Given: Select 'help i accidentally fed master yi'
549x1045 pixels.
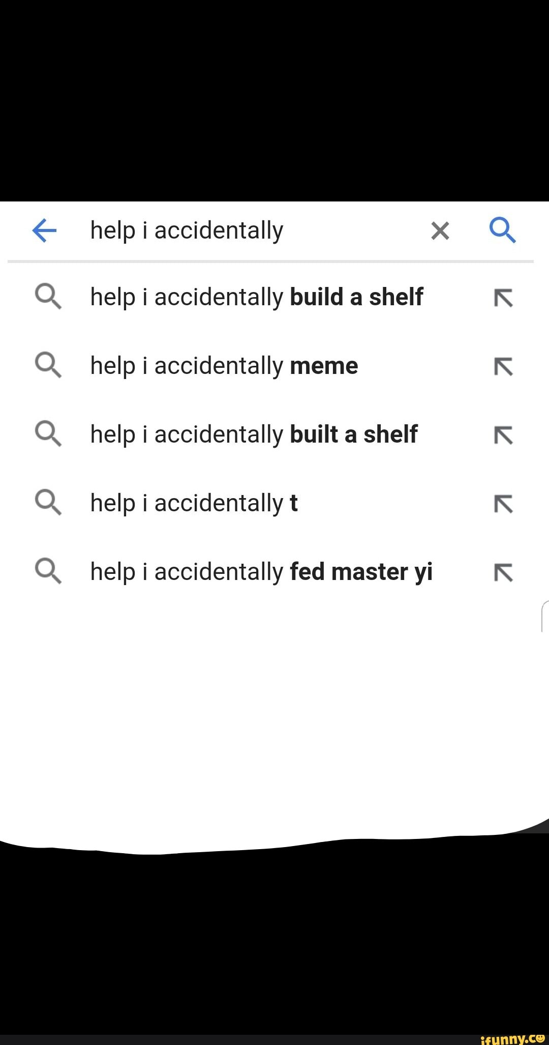Looking at the screenshot, I should pos(261,572).
